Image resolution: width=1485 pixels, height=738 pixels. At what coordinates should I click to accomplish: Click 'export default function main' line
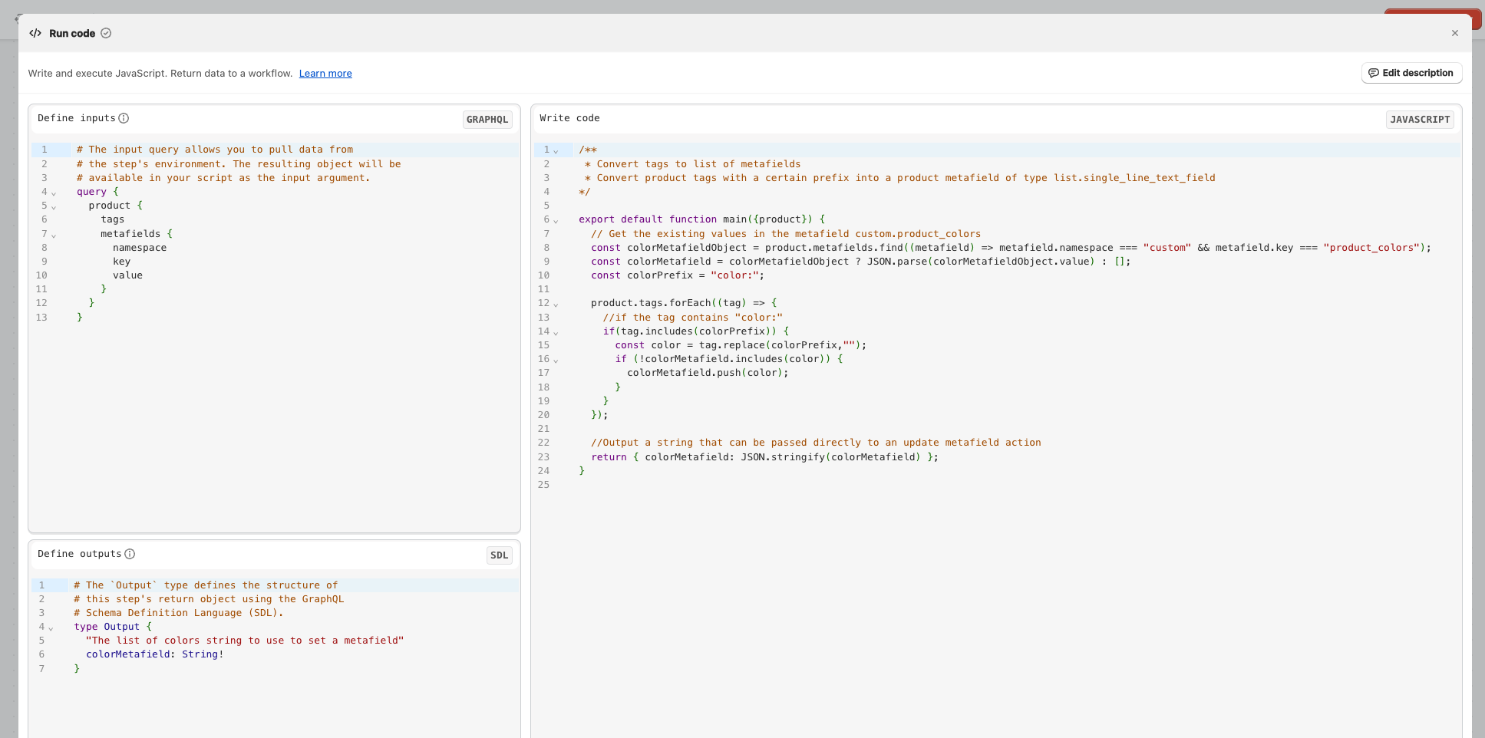tap(701, 219)
